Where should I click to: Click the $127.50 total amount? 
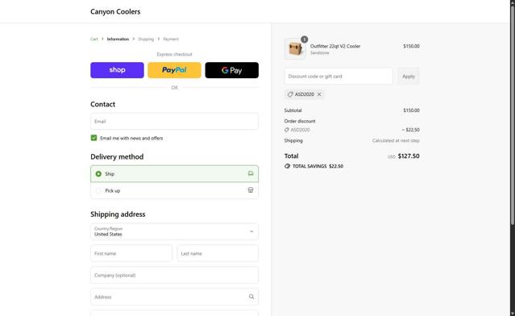point(409,156)
